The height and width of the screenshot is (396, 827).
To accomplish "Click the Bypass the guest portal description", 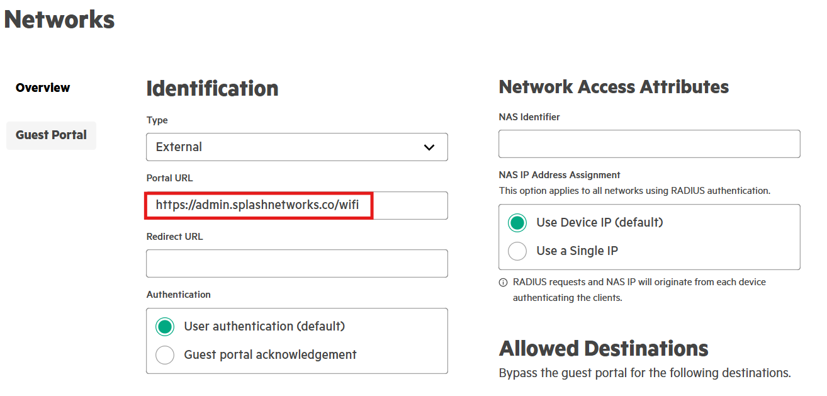I will click(x=645, y=373).
